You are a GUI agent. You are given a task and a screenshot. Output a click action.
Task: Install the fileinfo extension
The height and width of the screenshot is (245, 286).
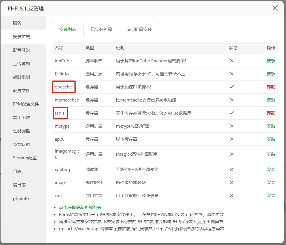coord(271,74)
